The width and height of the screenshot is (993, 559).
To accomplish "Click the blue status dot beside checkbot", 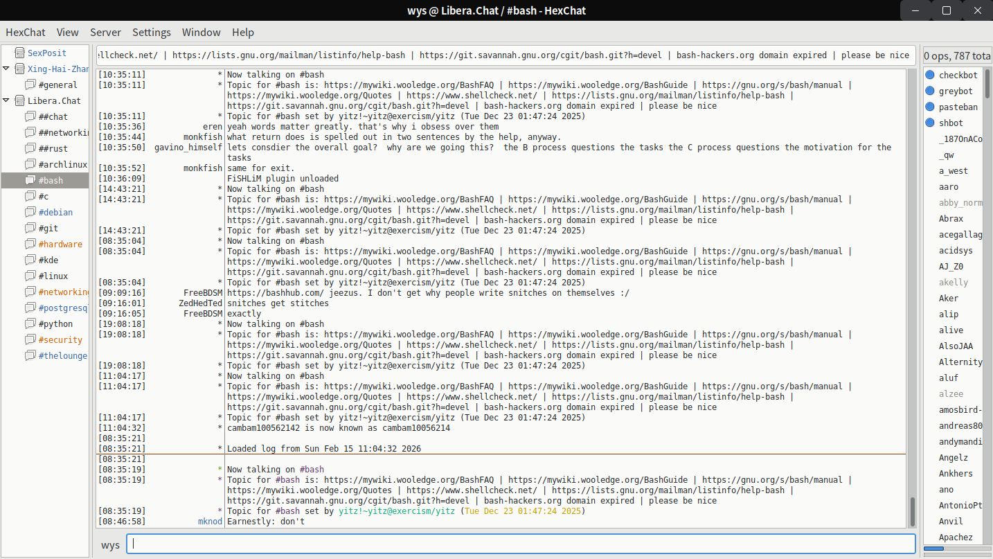I will pyautogui.click(x=930, y=75).
